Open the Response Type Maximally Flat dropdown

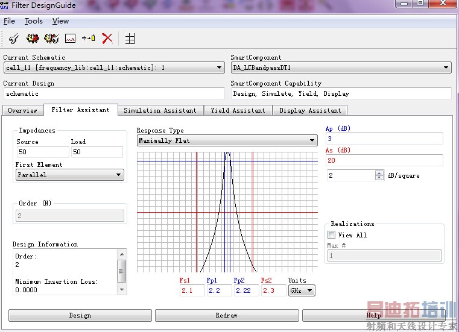pos(227,140)
